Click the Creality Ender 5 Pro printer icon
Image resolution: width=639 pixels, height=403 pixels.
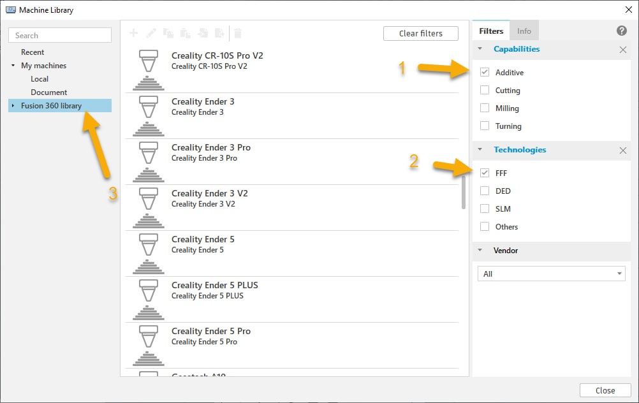[149, 346]
